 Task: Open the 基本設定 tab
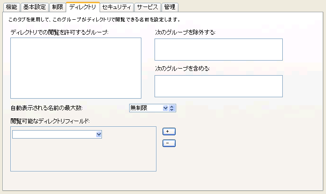coord(34,7)
